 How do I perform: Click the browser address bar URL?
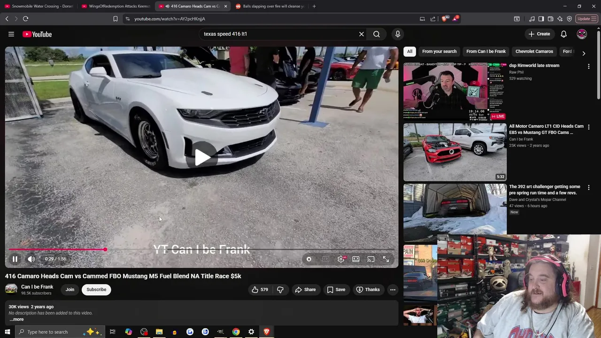tap(170, 19)
